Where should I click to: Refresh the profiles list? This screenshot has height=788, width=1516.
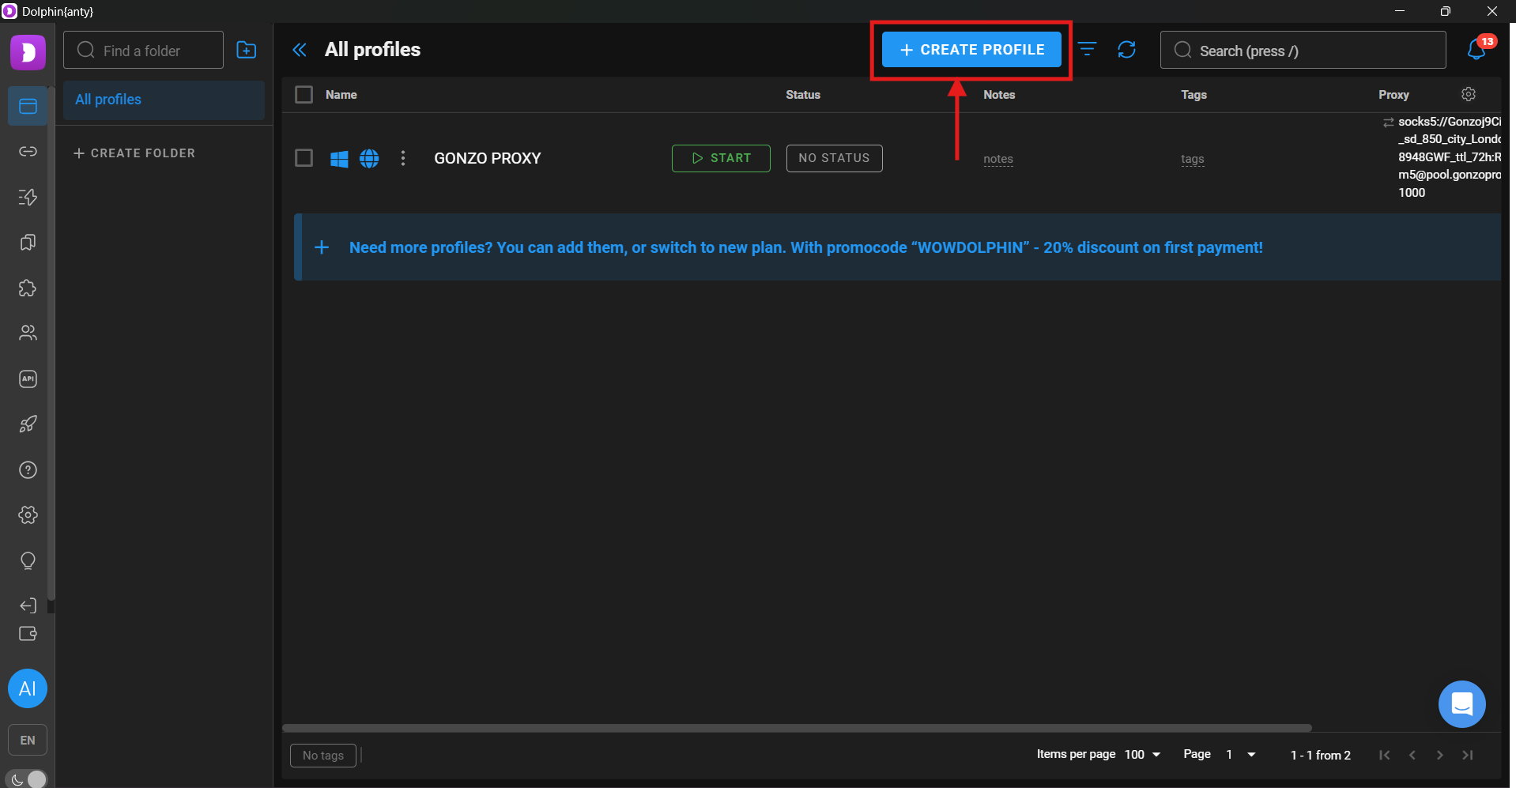coord(1127,50)
